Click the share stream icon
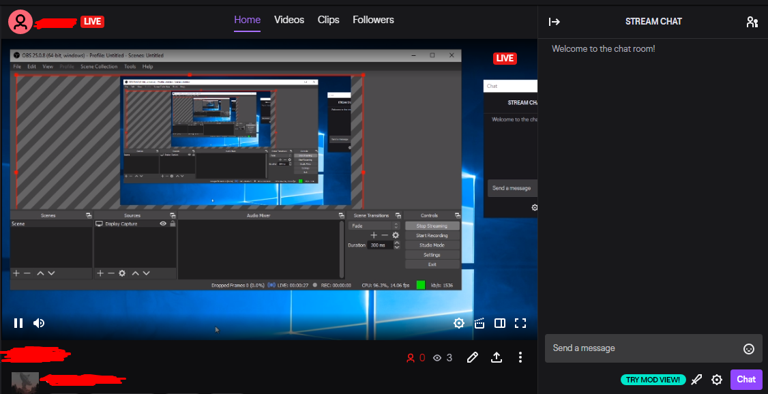Screen dimensions: 768x394 pyautogui.click(x=497, y=357)
